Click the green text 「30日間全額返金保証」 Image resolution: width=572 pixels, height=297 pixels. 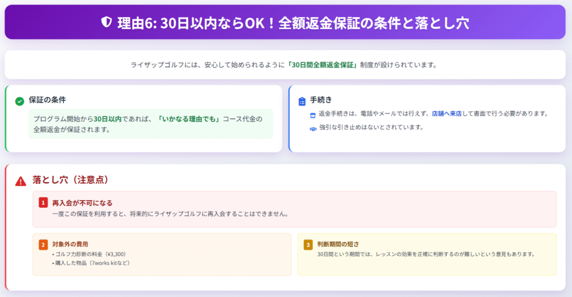(x=322, y=65)
